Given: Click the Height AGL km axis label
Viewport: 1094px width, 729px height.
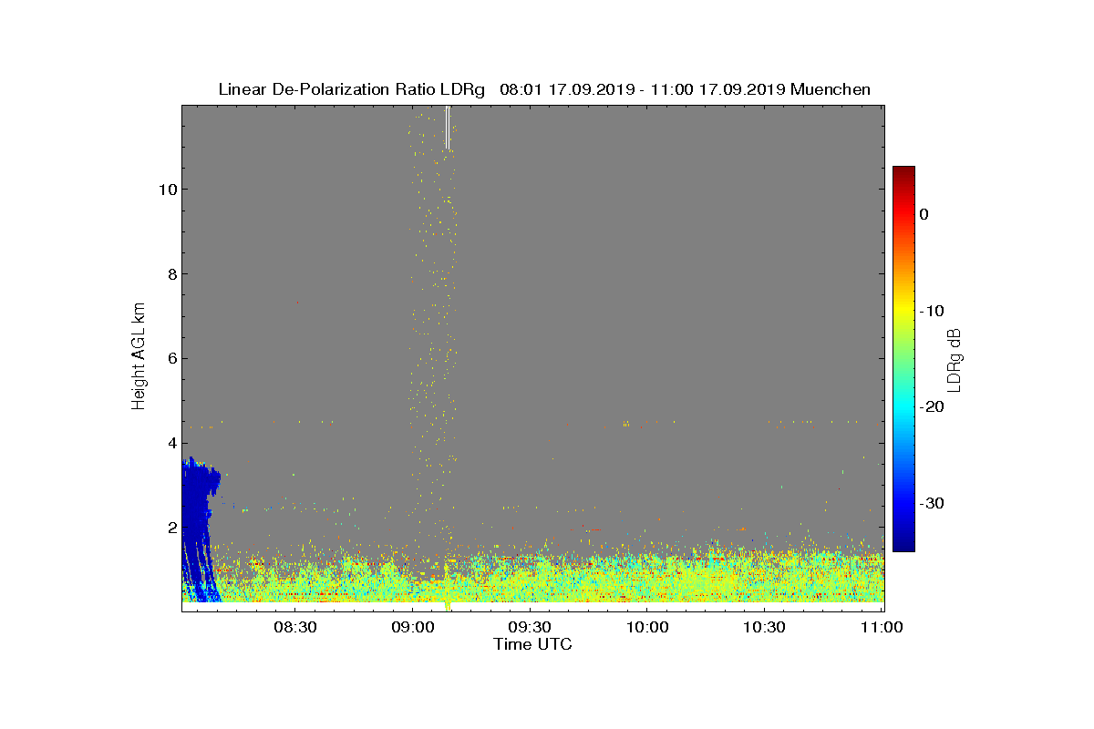Looking at the screenshot, I should (139, 355).
